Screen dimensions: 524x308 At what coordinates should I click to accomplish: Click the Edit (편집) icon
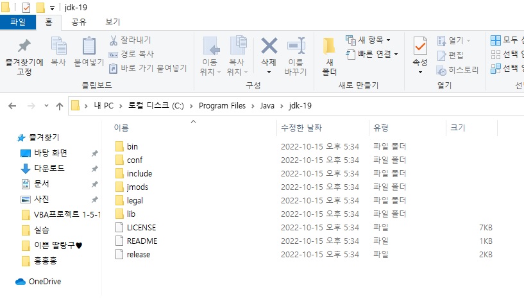[441, 56]
